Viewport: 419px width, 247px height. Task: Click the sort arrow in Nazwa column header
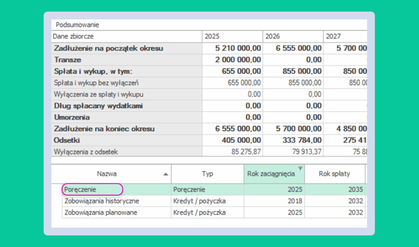166,174
